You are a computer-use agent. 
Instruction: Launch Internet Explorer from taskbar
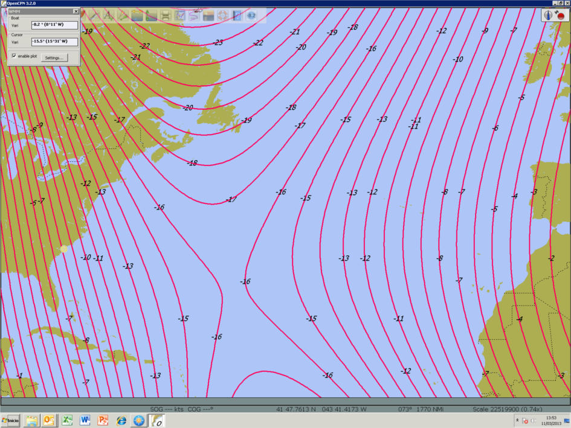121,420
